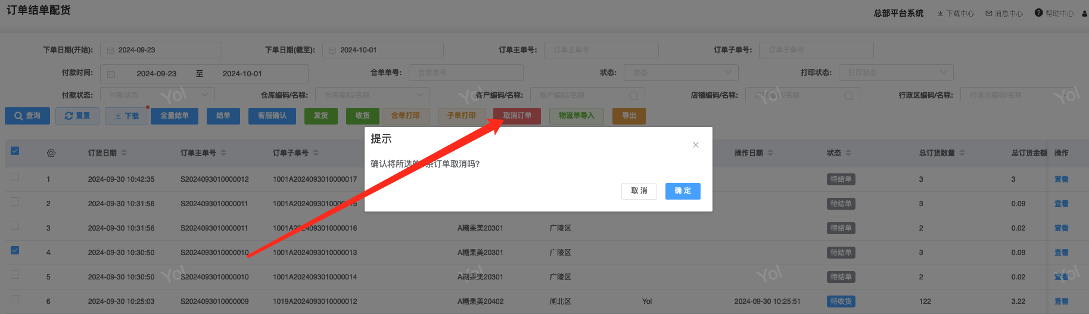Click the 下载 download button
Image resolution: width=1089 pixels, height=314 pixels.
tap(127, 116)
